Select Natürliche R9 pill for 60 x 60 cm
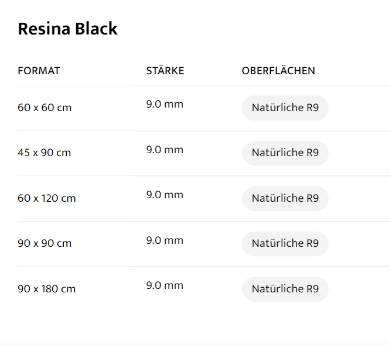 pos(285,108)
